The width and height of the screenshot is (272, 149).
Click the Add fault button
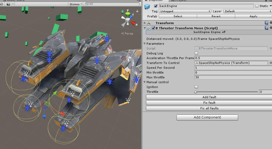click(209, 97)
